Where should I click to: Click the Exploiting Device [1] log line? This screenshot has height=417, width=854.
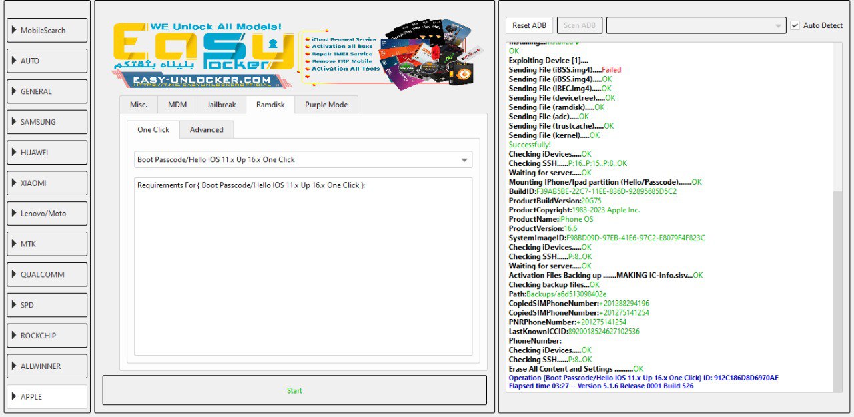pos(549,60)
